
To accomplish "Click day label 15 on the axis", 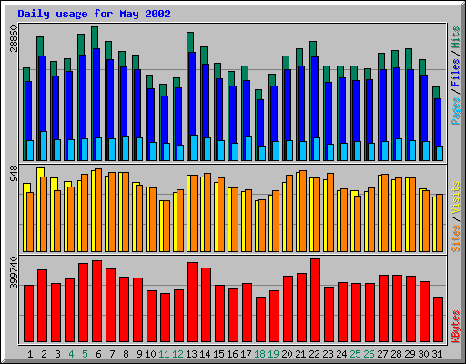I will point(218,354).
